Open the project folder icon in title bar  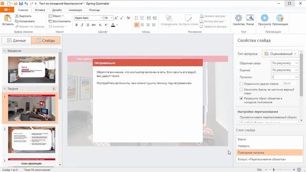click(16, 3)
